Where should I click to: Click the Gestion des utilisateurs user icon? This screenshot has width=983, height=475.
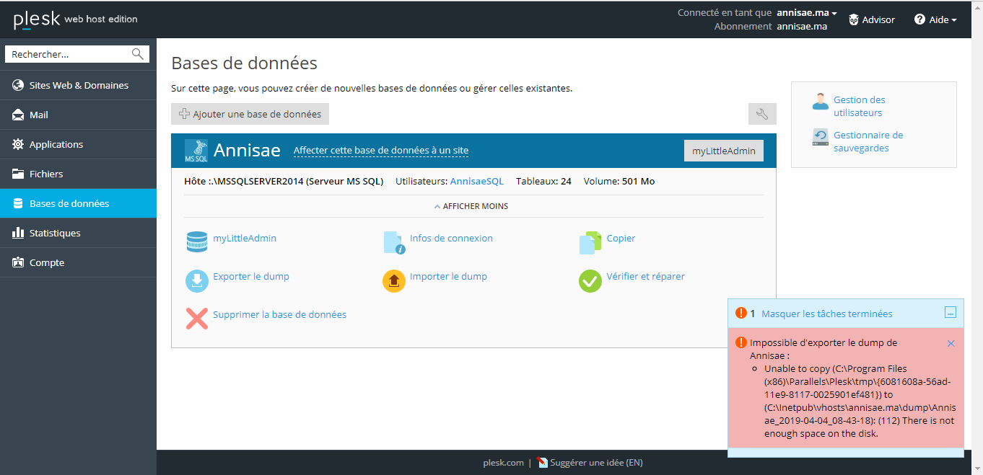[x=821, y=101]
